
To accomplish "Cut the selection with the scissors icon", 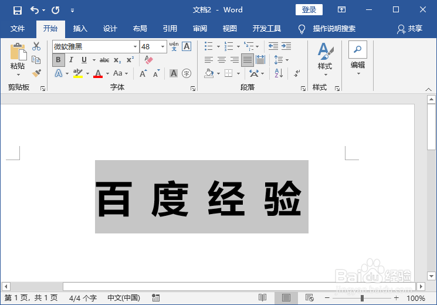I will 36,46.
